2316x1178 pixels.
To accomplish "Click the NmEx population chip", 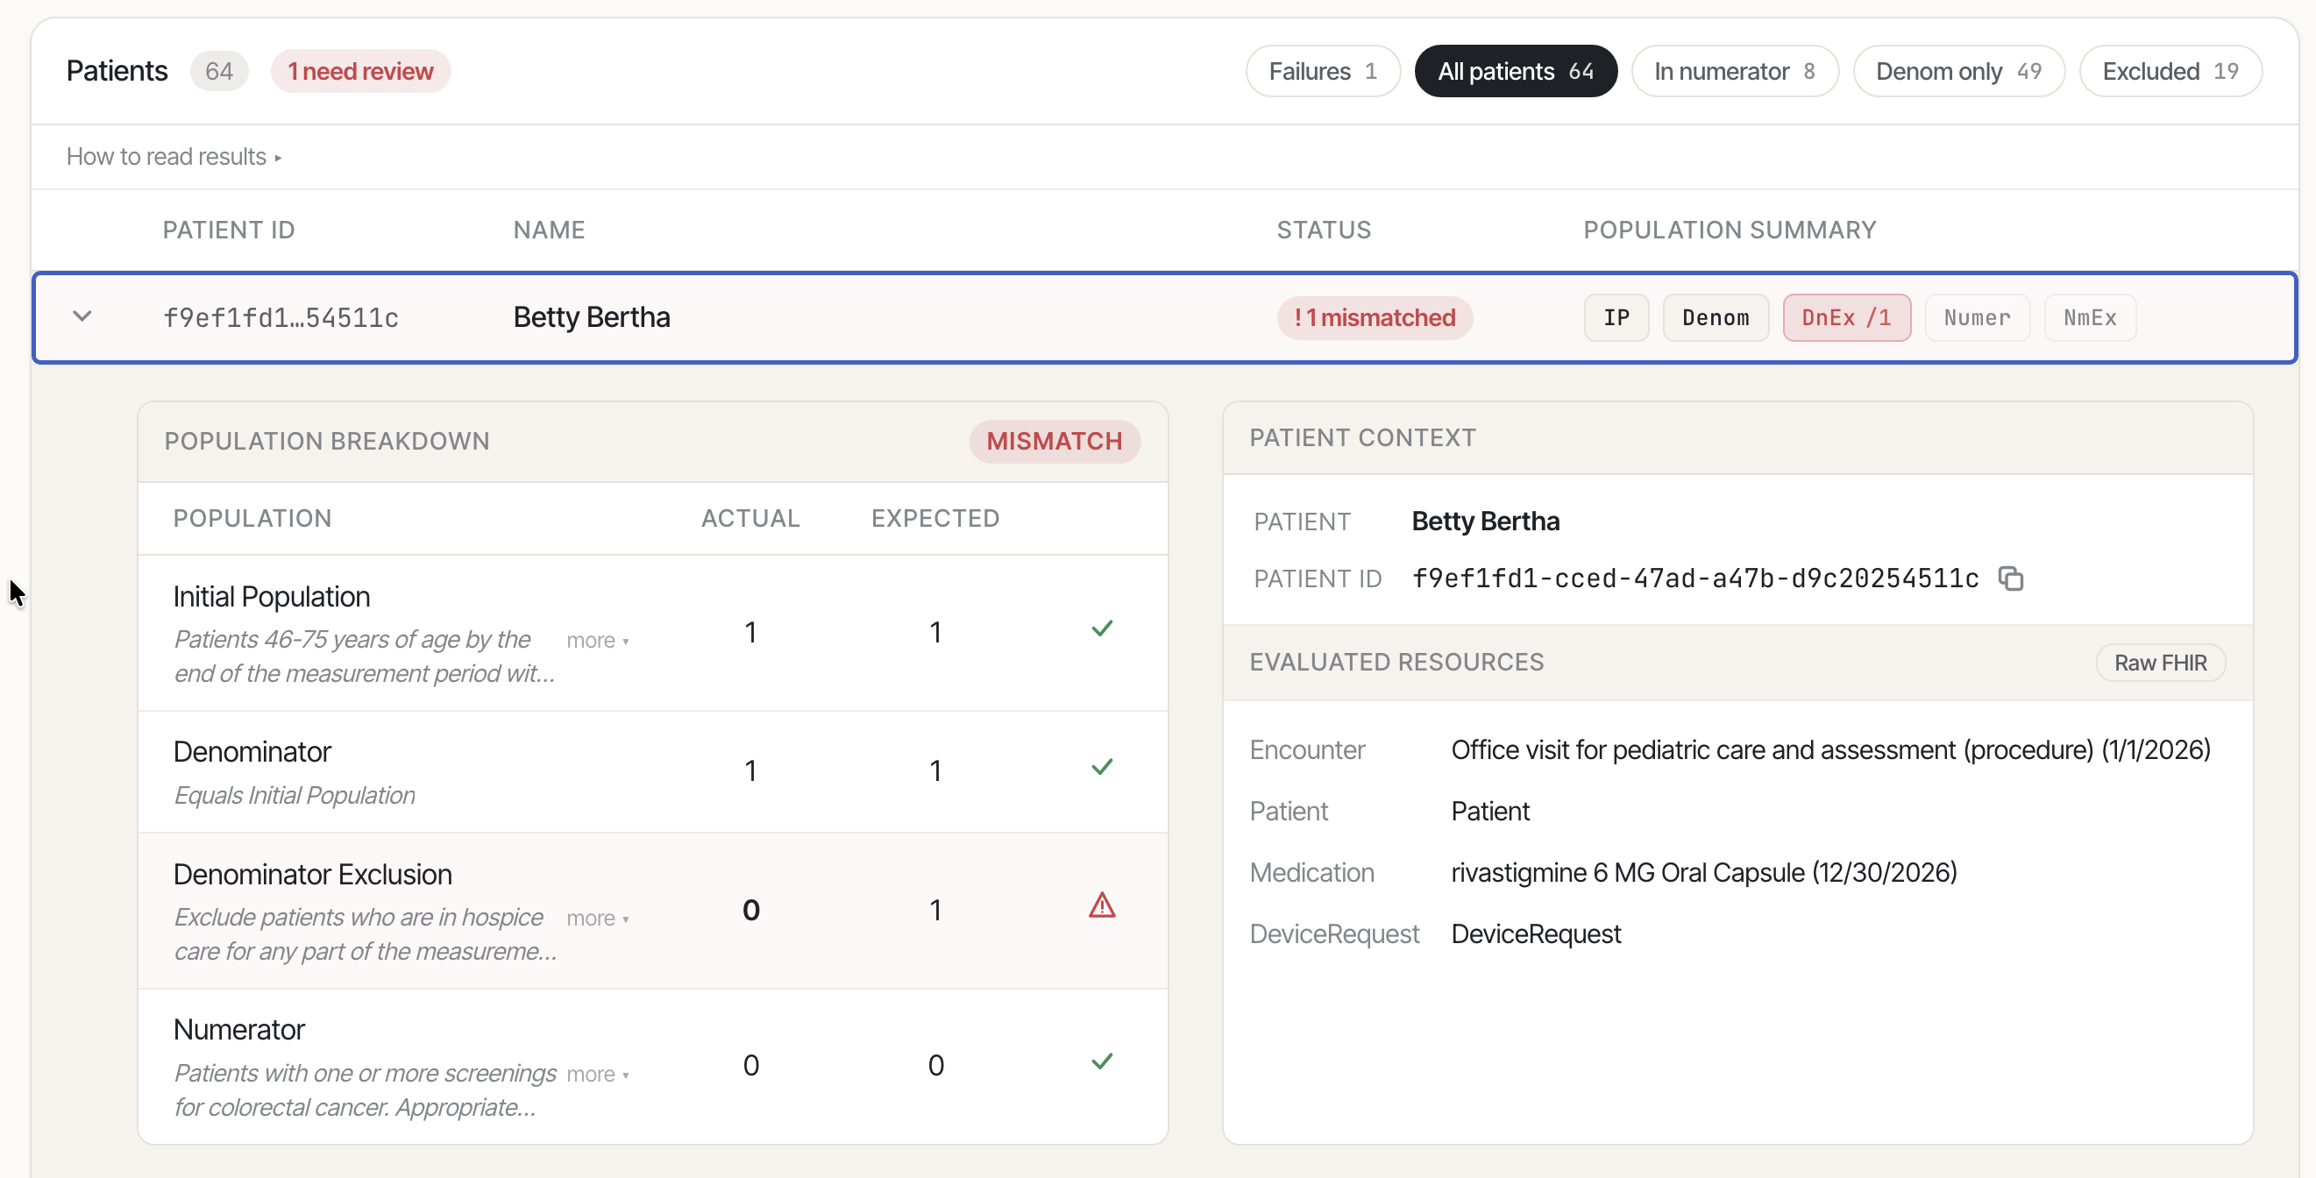I will 2090,317.
